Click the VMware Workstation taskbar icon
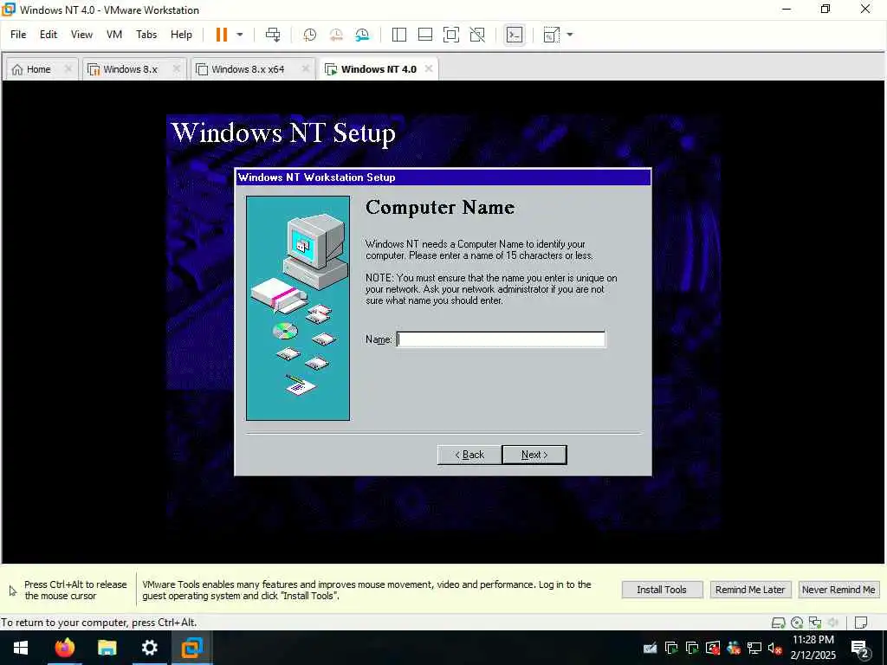The height and width of the screenshot is (665, 887). 191,648
